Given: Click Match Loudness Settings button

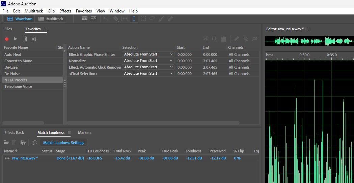Looking at the screenshot, I should point(63,143).
